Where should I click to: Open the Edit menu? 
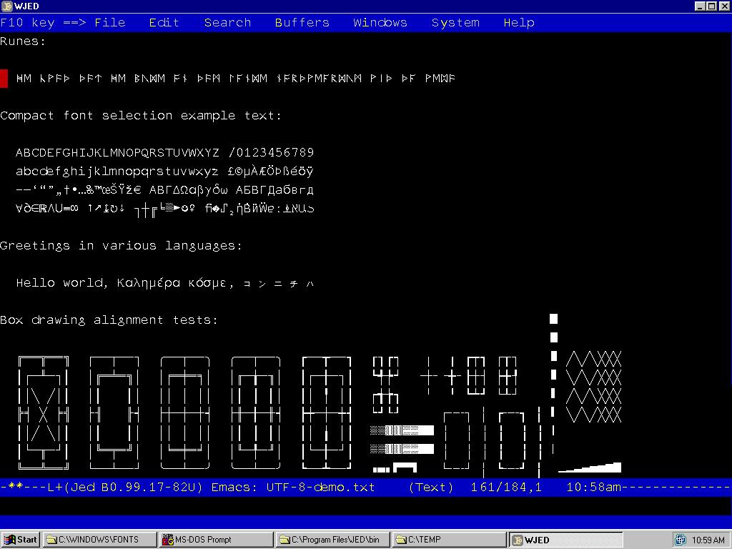tap(164, 23)
